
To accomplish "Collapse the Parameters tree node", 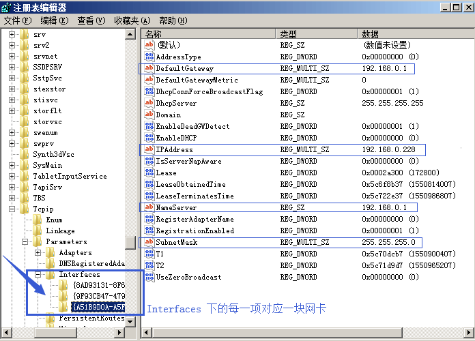I will click(25, 242).
